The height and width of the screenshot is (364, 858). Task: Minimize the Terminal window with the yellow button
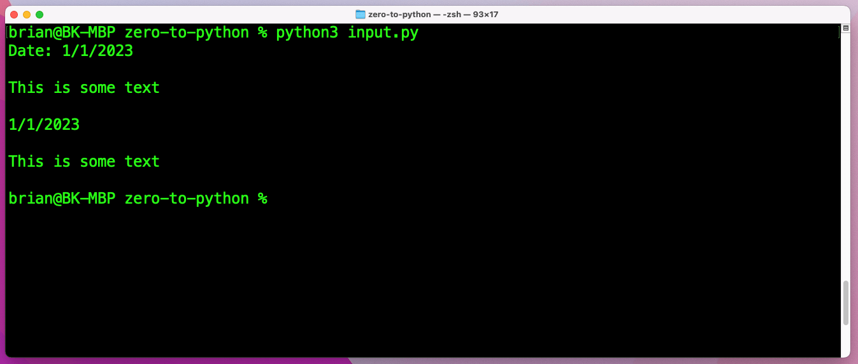(x=27, y=14)
